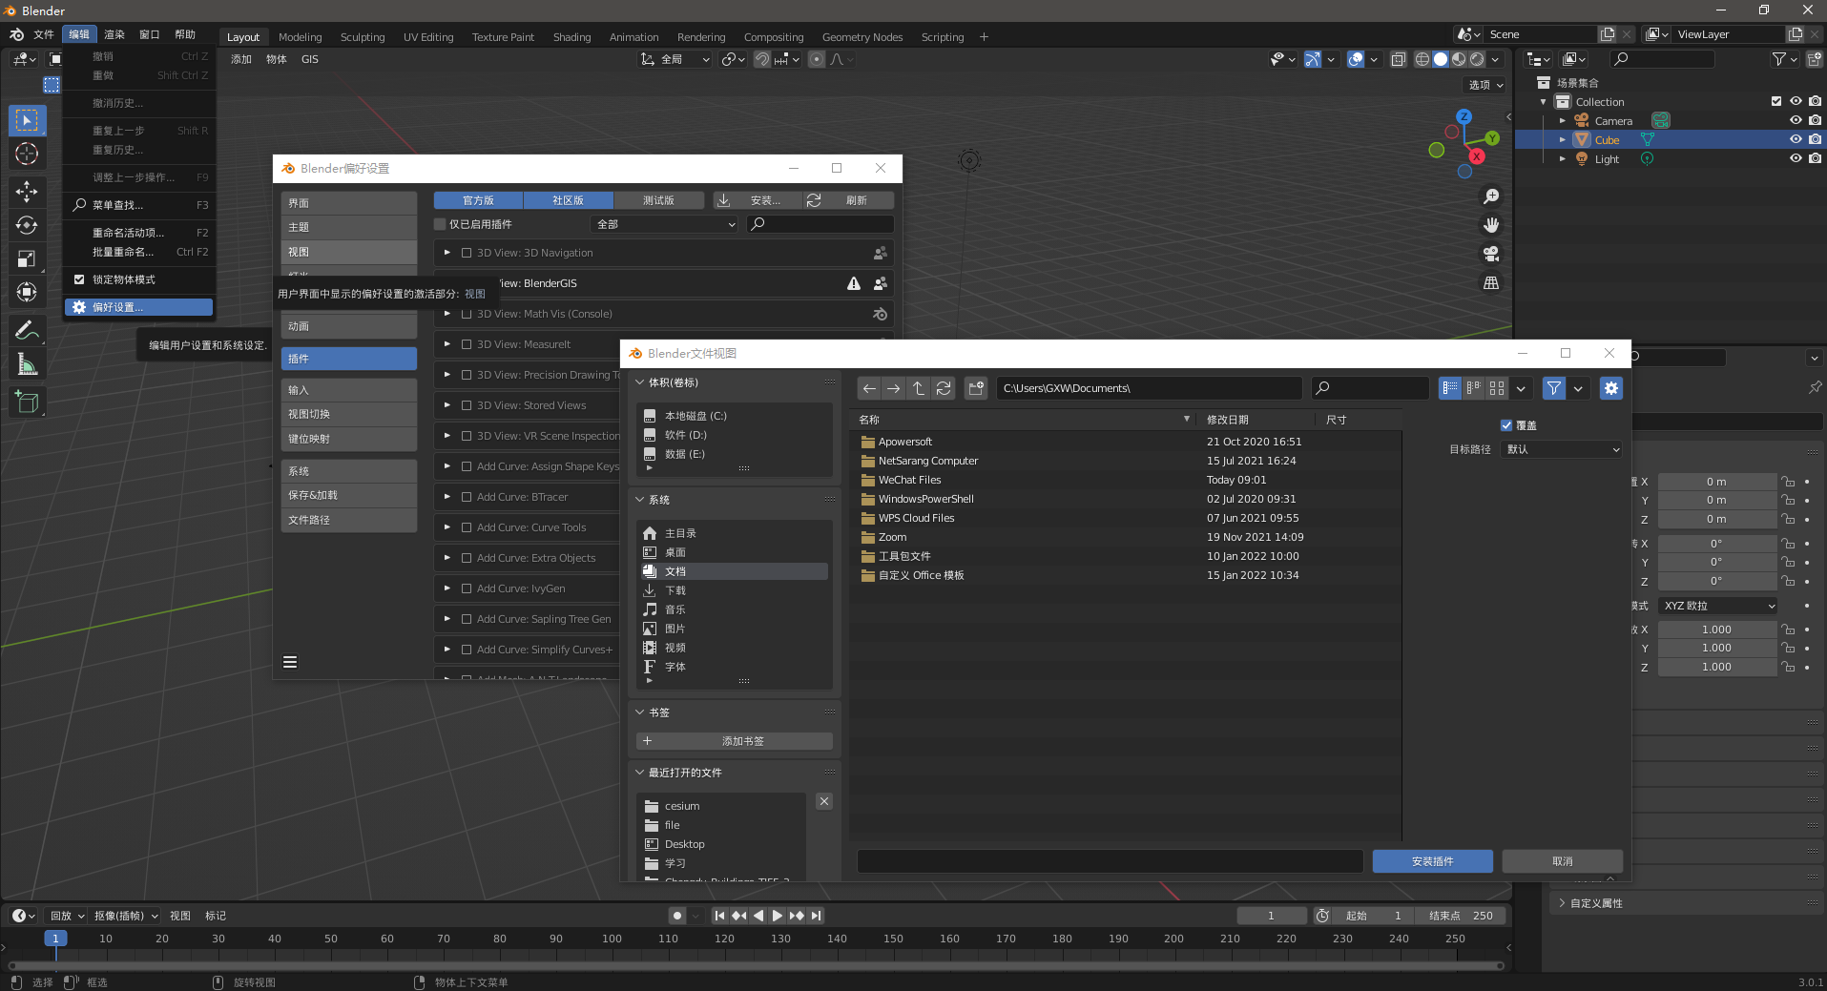Expand Add Curve: Curve Tools add-on
Screen dimensions: 1827x991
click(446, 527)
